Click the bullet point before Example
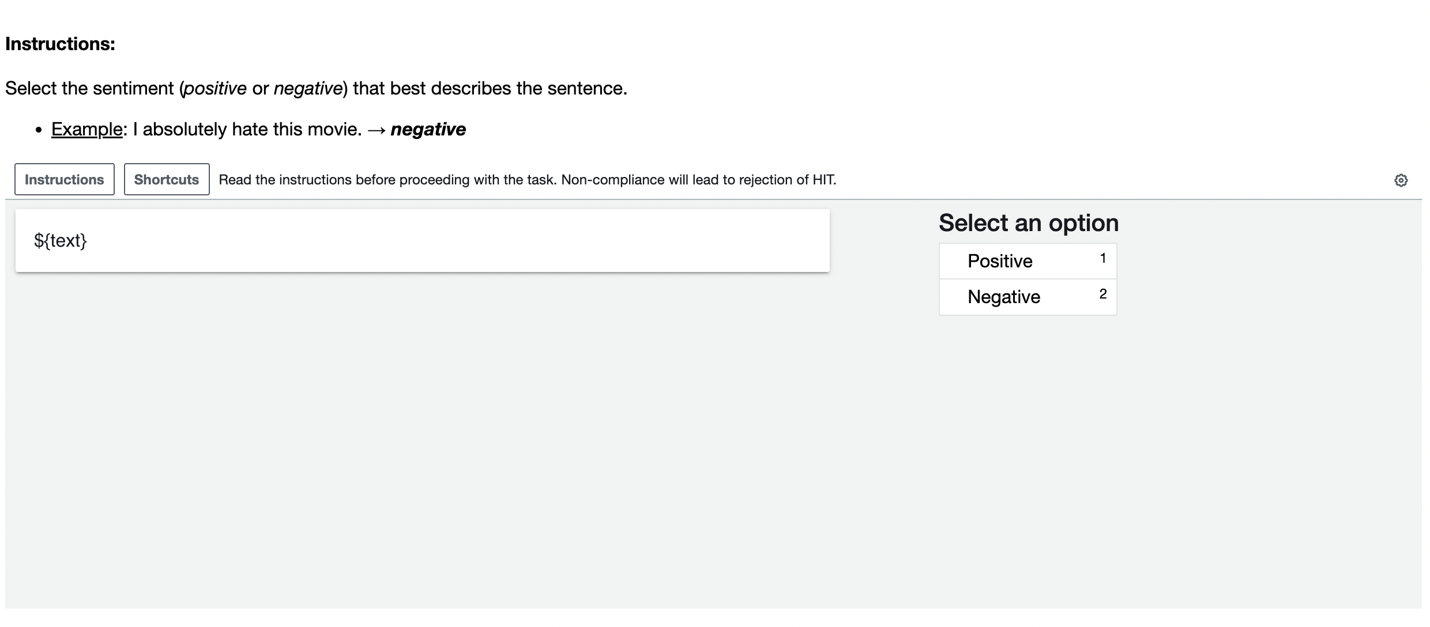The height and width of the screenshot is (627, 1430). [x=39, y=130]
